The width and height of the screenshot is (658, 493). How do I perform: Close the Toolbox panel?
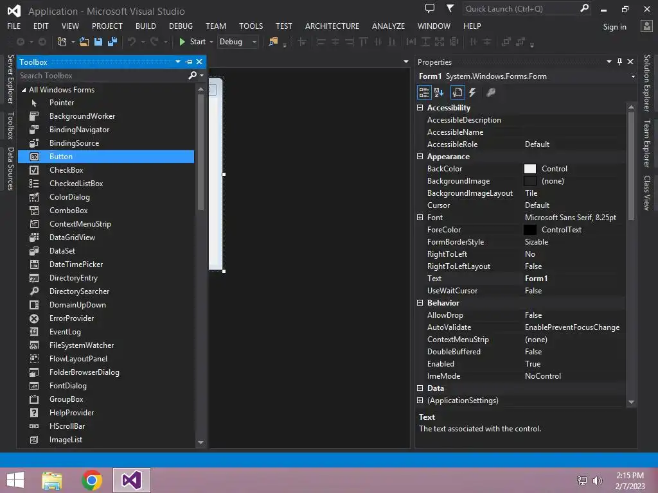[199, 62]
